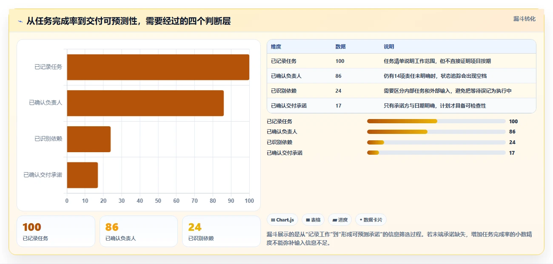Screen dimensions: 553x264
Task: Click the table data value 86
Action: pos(338,76)
